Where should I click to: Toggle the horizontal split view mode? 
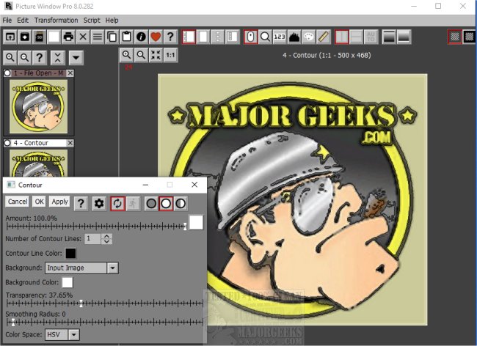(x=357, y=37)
